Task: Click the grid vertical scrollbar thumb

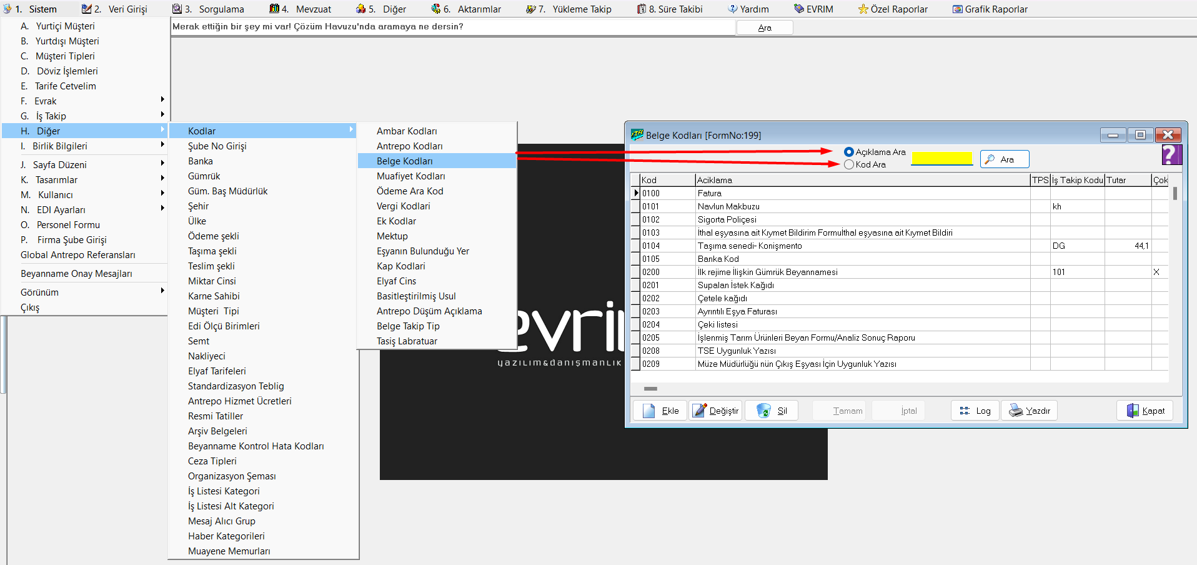Action: point(1175,193)
